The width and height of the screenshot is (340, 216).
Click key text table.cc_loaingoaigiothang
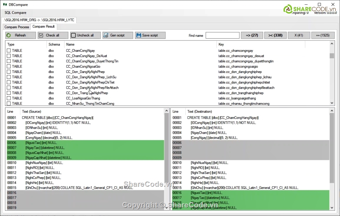click(x=237, y=98)
